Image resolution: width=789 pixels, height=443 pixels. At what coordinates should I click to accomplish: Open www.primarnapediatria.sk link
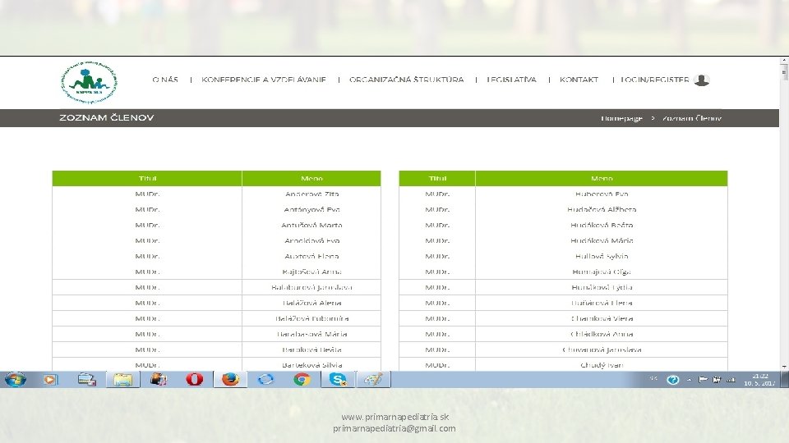coord(395,417)
